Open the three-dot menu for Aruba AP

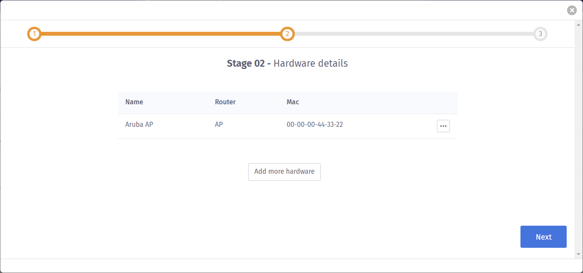click(x=443, y=126)
